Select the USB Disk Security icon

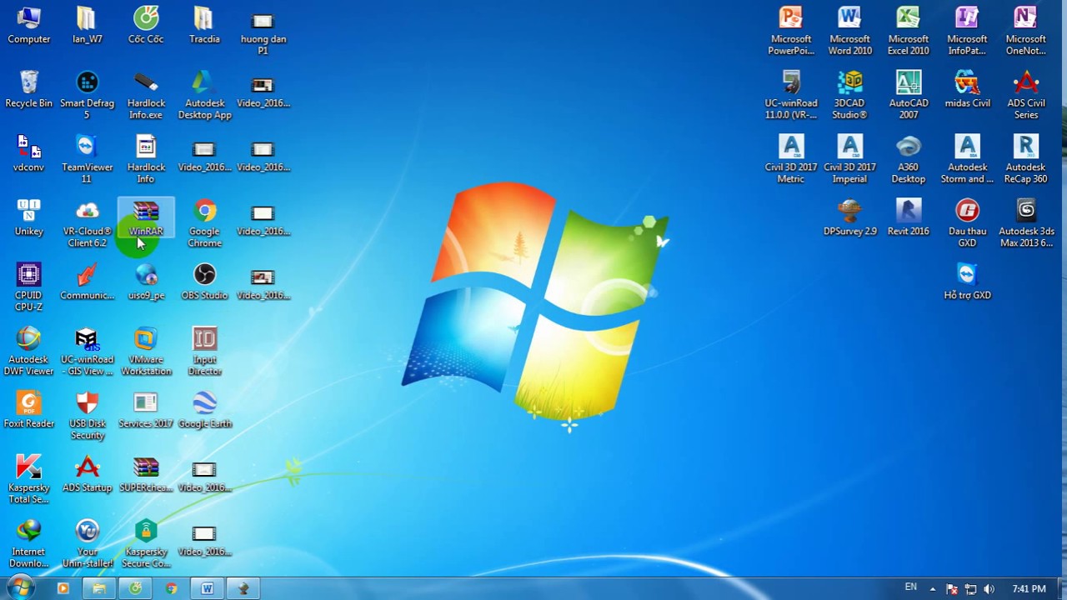[x=87, y=416]
